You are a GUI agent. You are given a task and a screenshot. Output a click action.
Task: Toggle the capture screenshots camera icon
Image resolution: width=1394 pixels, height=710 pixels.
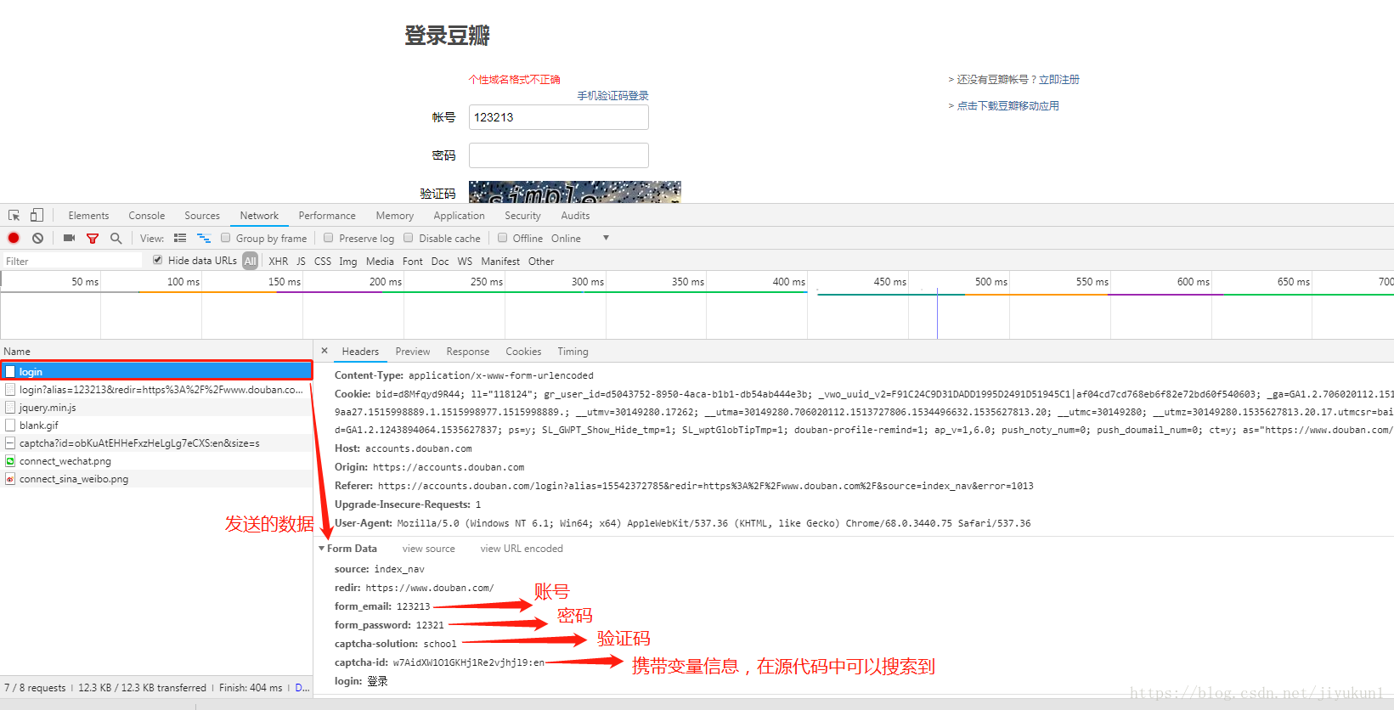tap(69, 238)
